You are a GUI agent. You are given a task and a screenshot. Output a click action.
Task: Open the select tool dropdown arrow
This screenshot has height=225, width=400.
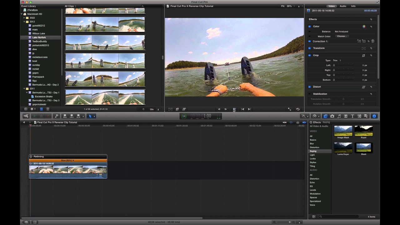coord(94,116)
